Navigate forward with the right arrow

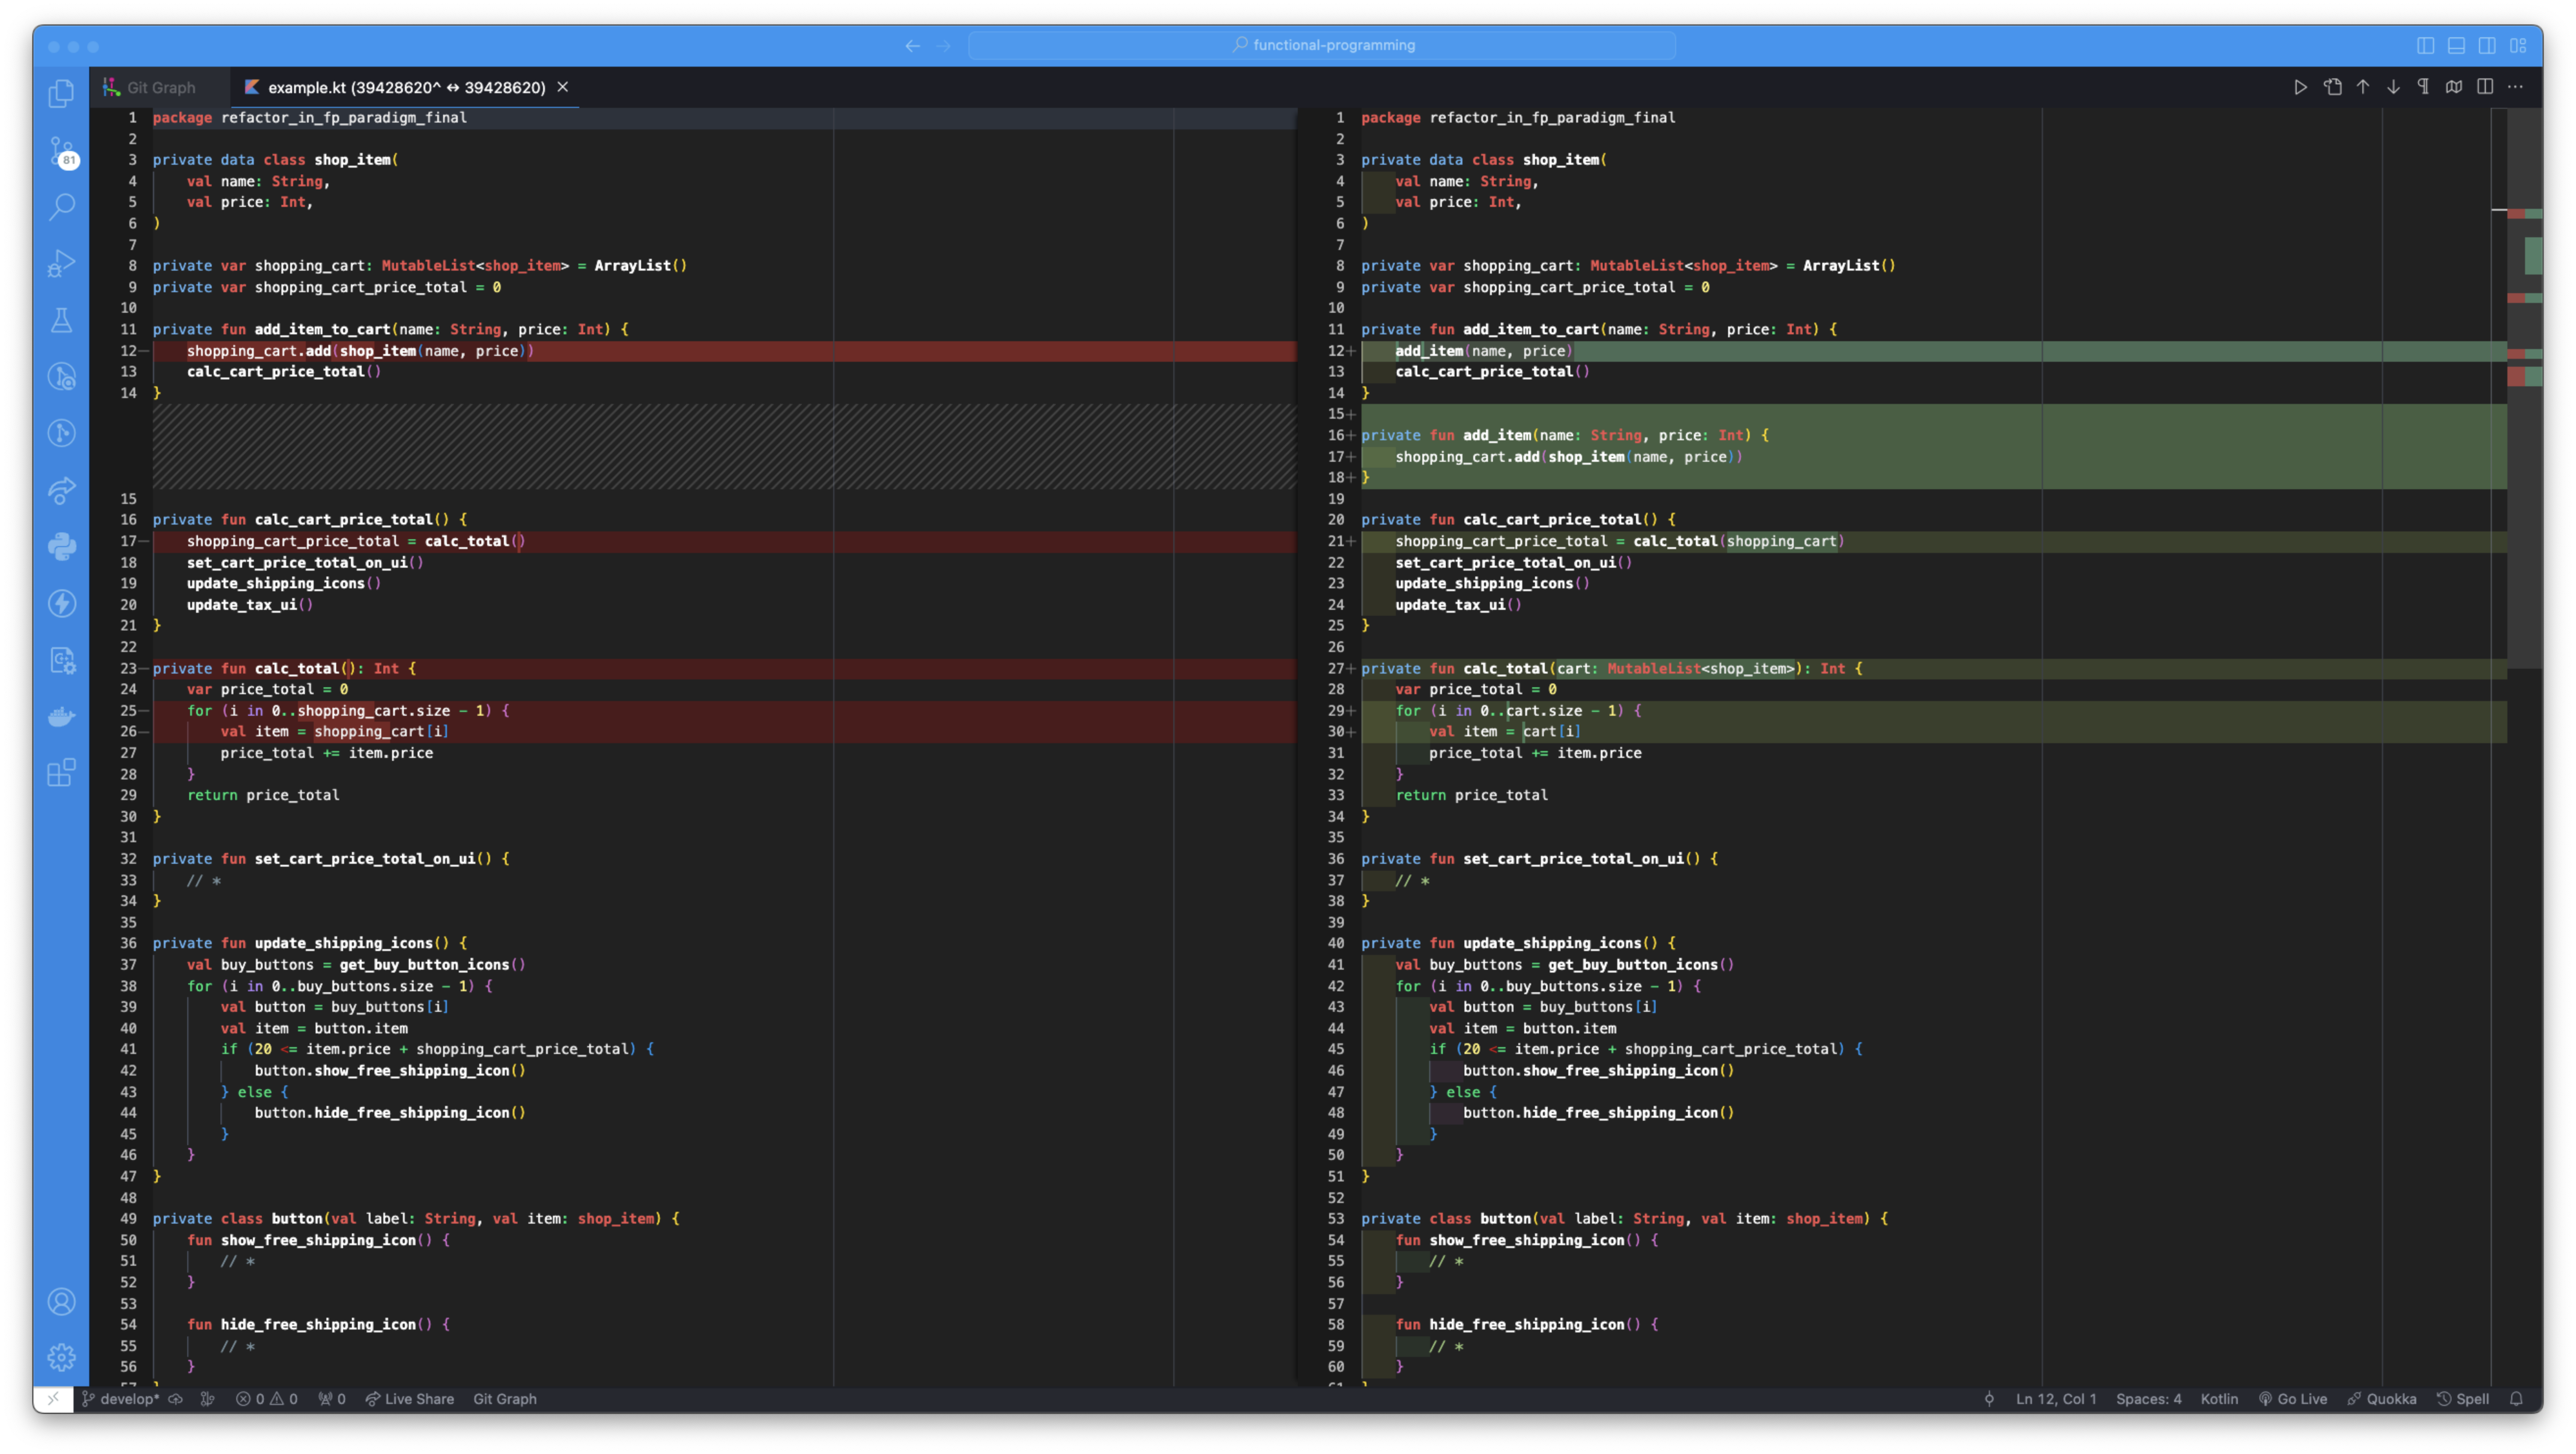(x=943, y=45)
